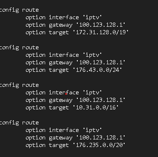Click the red dot in the word interface
This screenshot has height=157, width=158.
[x=66, y=94]
